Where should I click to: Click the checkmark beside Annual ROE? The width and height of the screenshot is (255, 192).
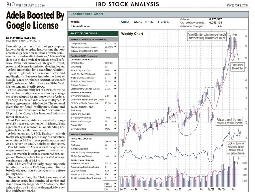click(x=115, y=125)
